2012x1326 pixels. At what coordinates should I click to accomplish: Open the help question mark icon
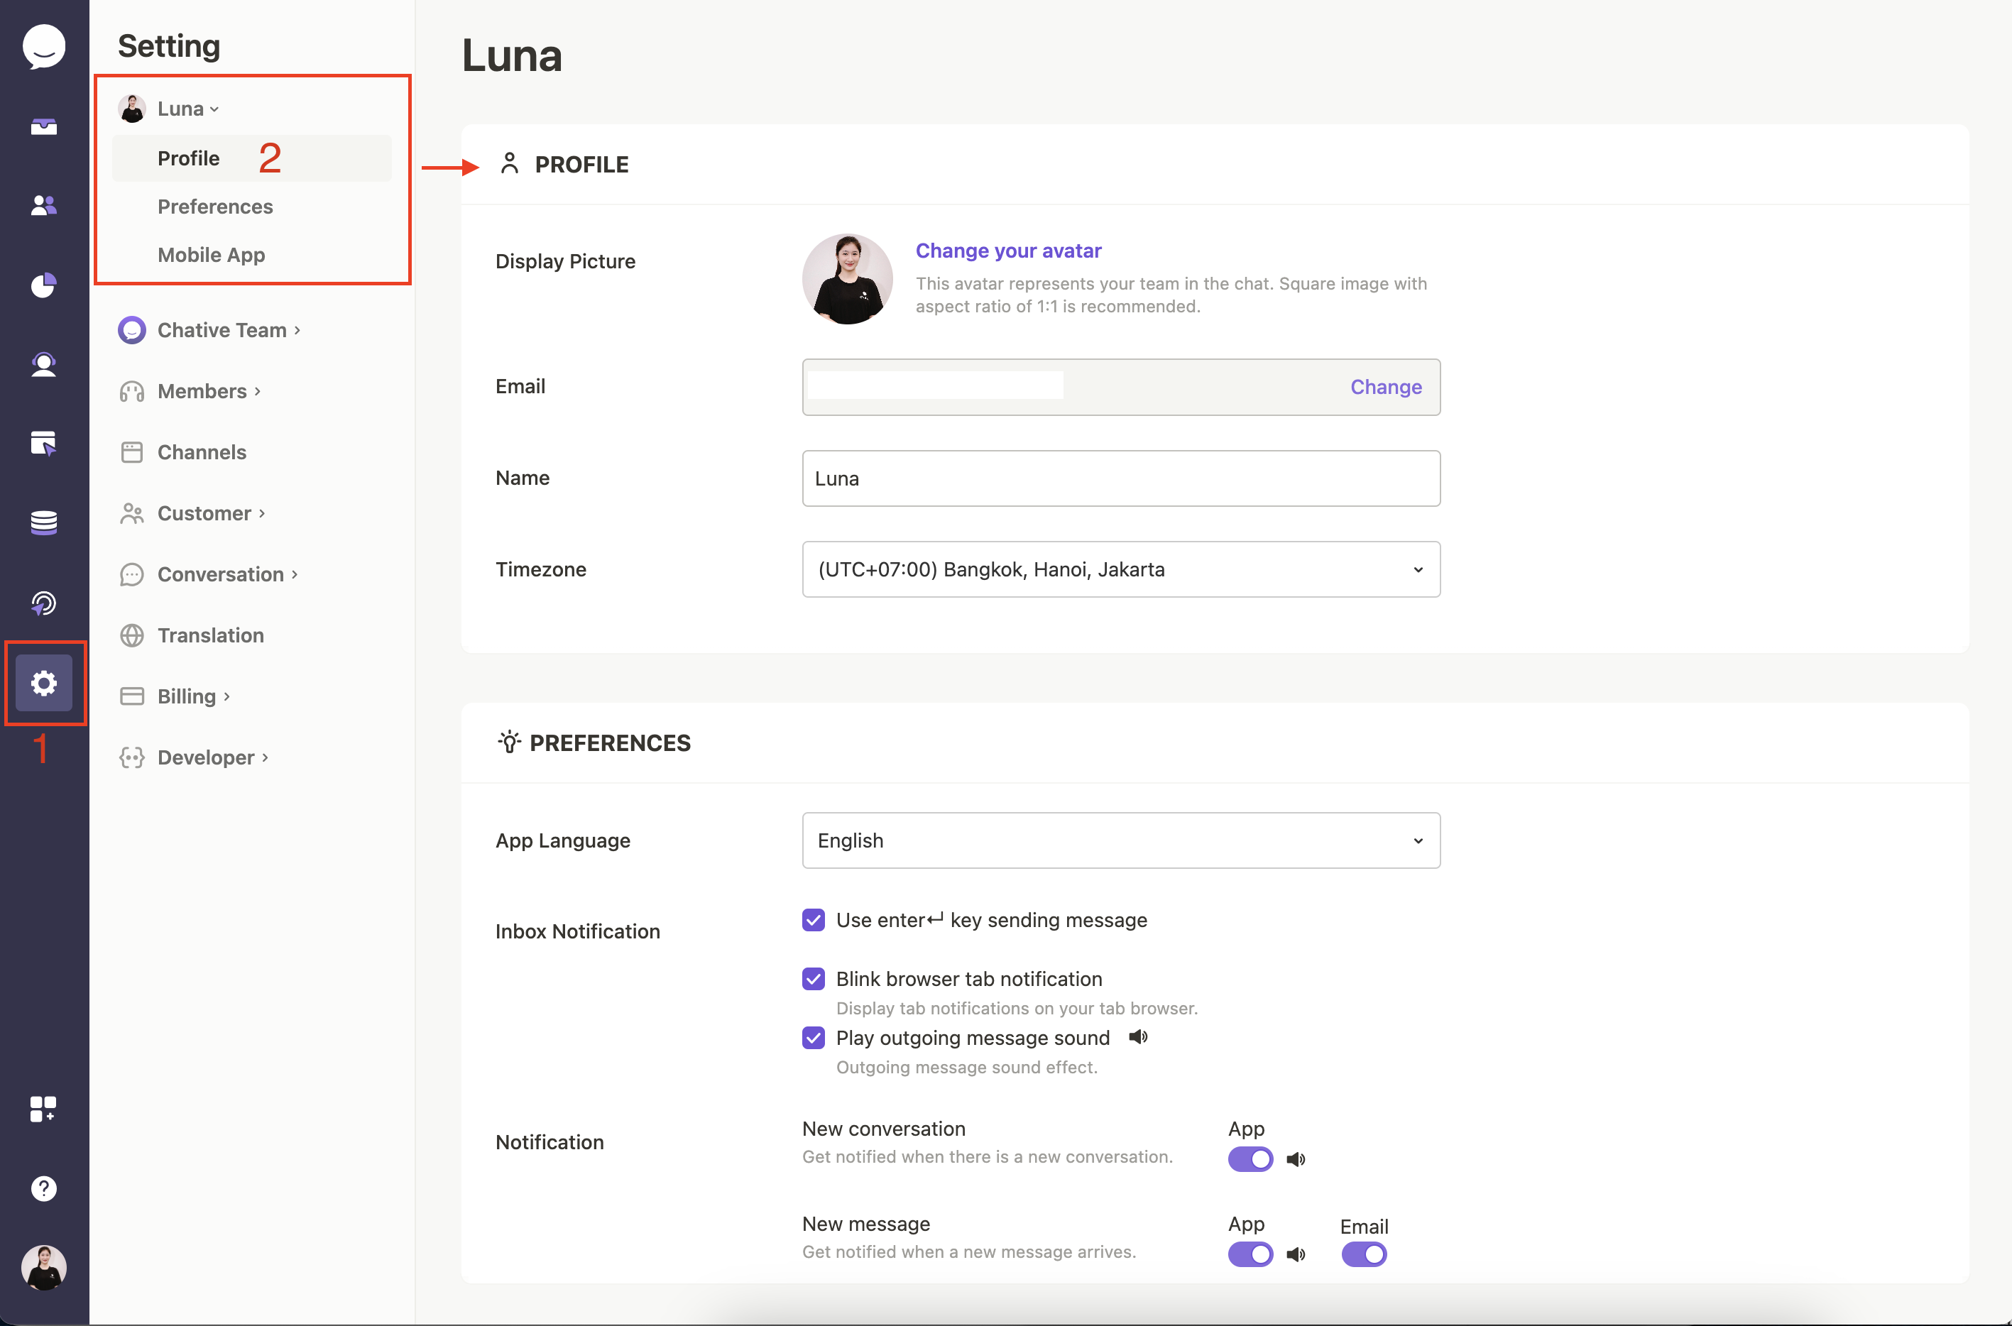(x=44, y=1188)
